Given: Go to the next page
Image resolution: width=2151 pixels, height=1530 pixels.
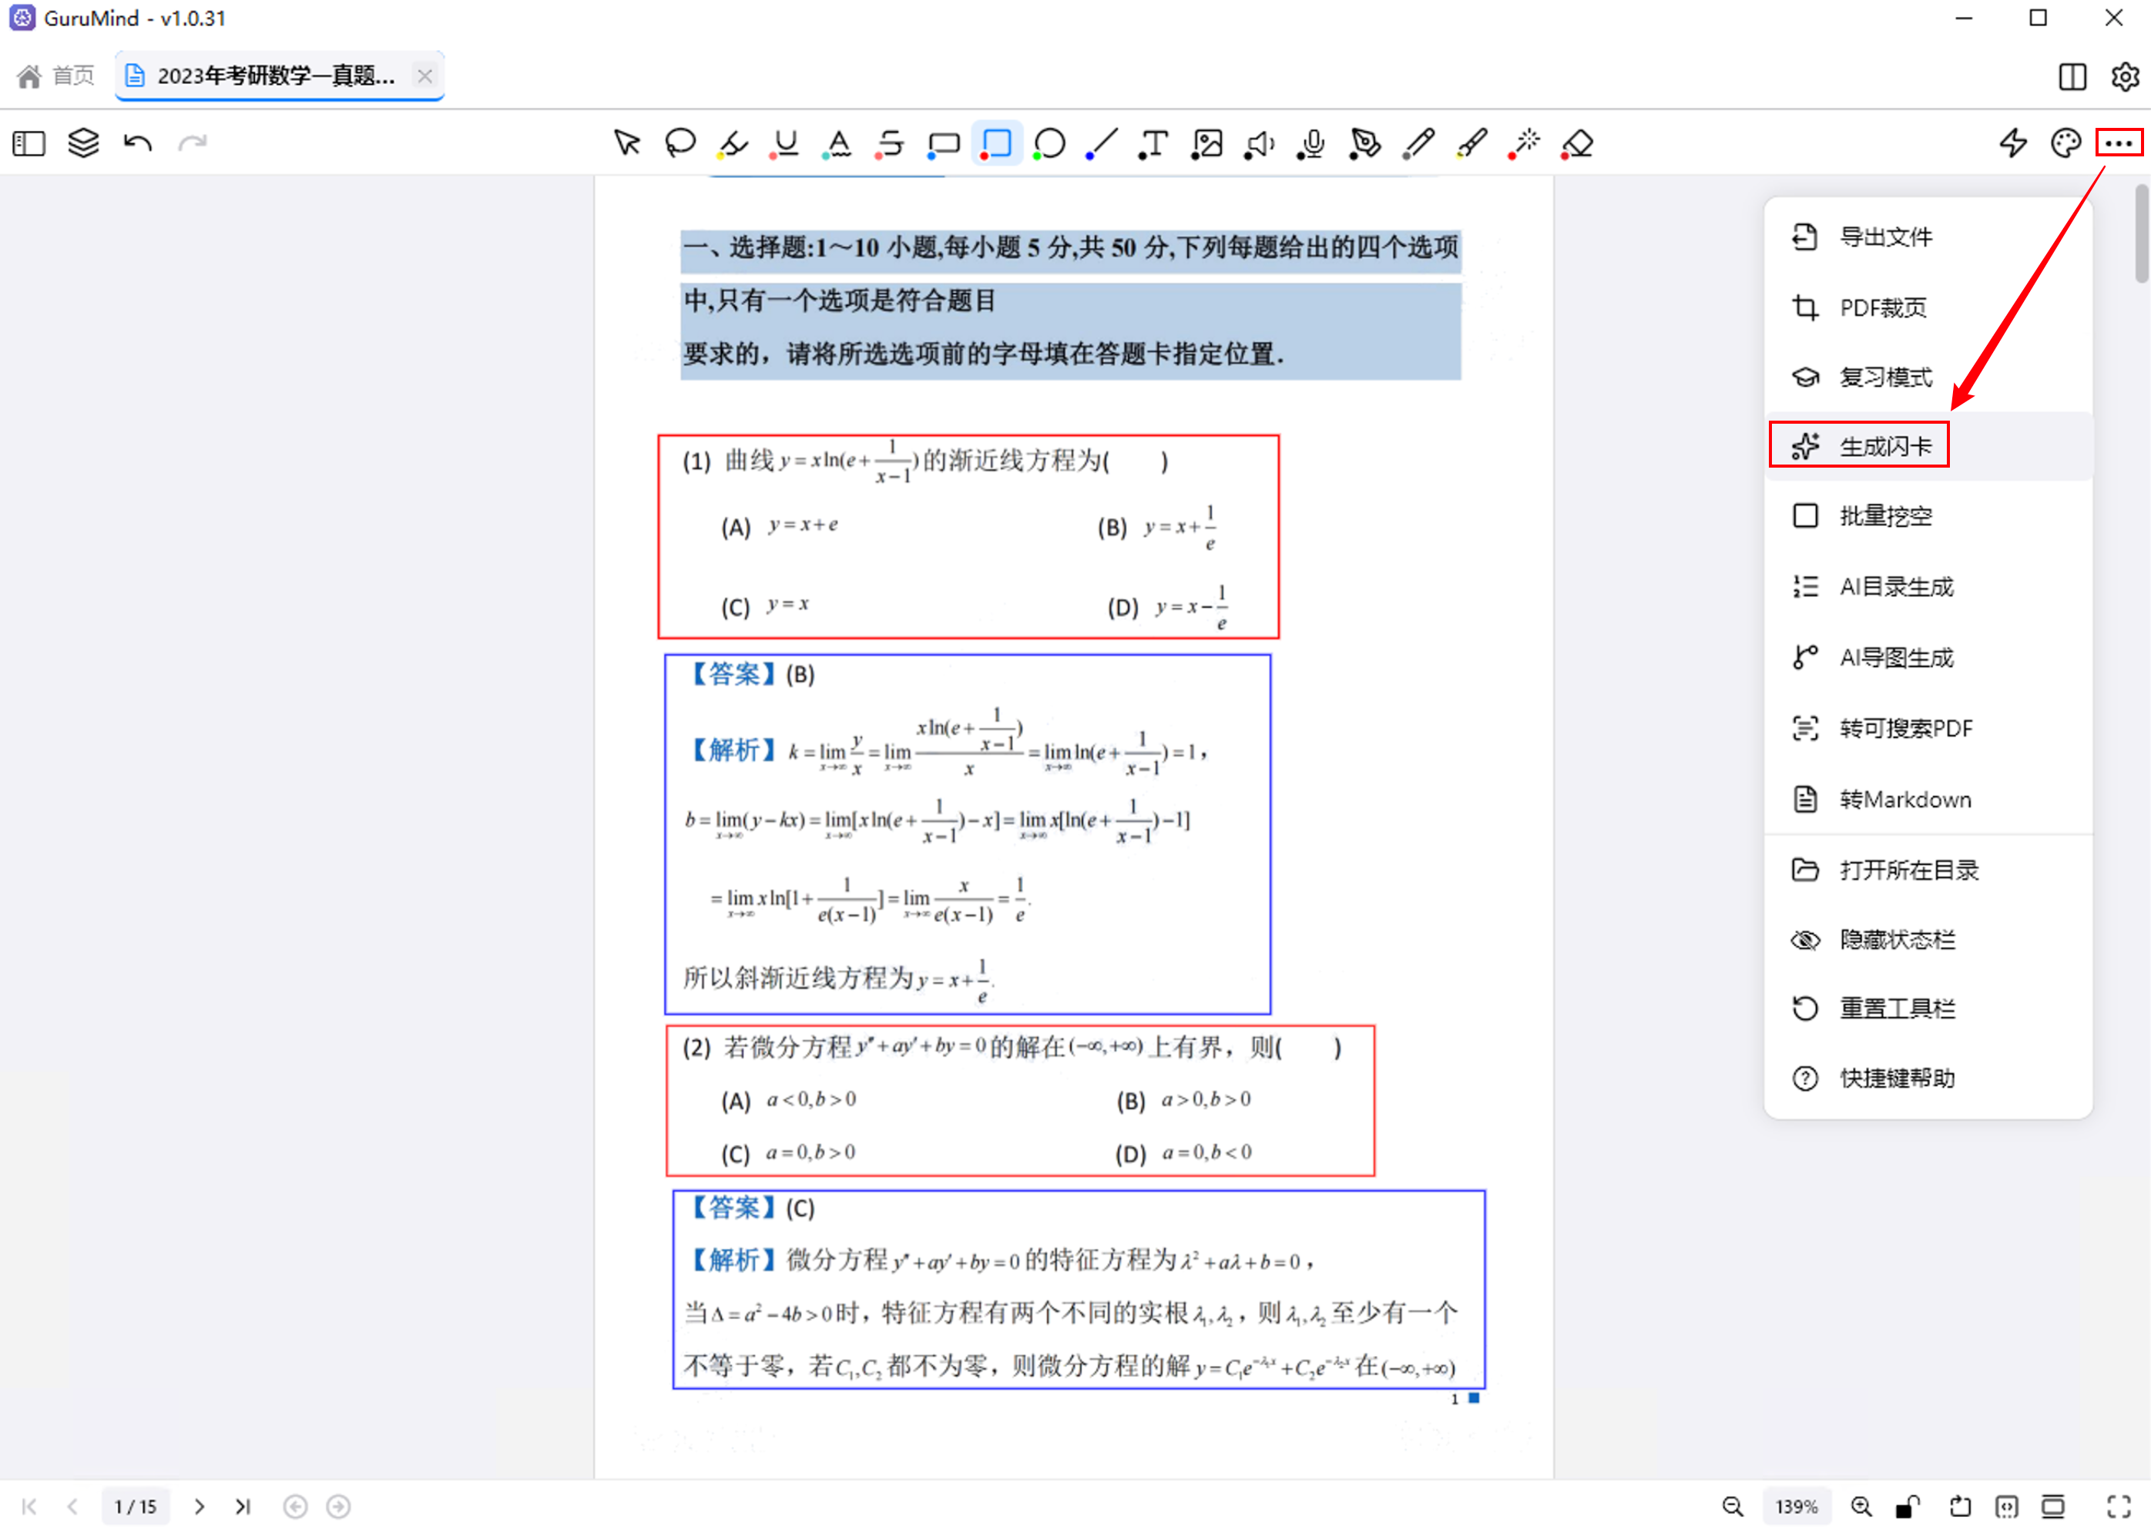Looking at the screenshot, I should 199,1506.
